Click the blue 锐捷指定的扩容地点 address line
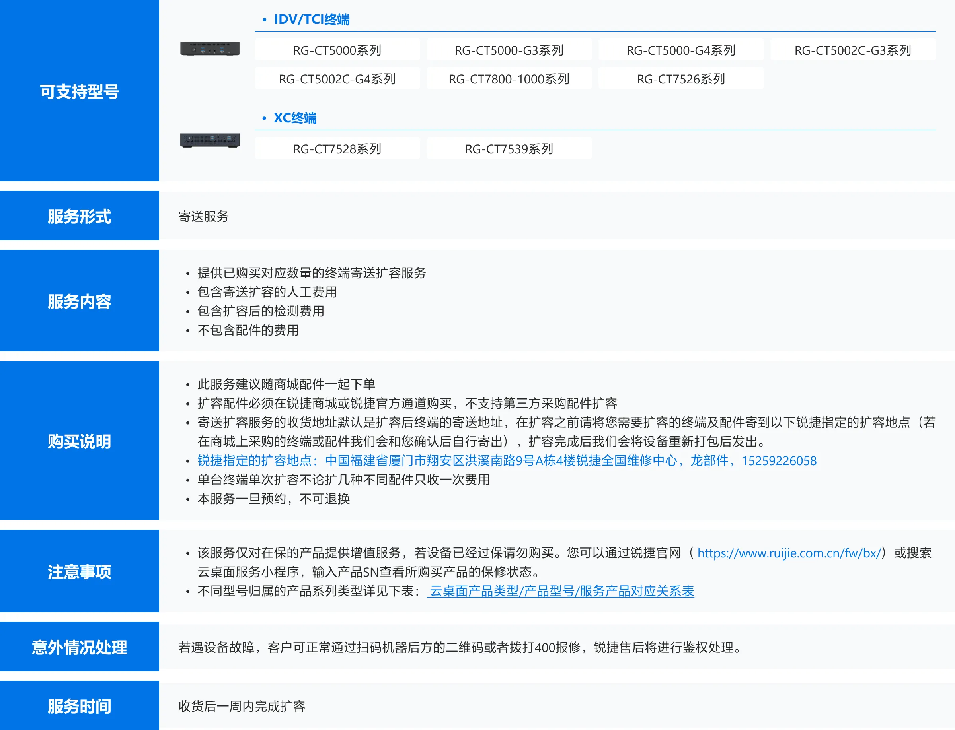 point(507,460)
